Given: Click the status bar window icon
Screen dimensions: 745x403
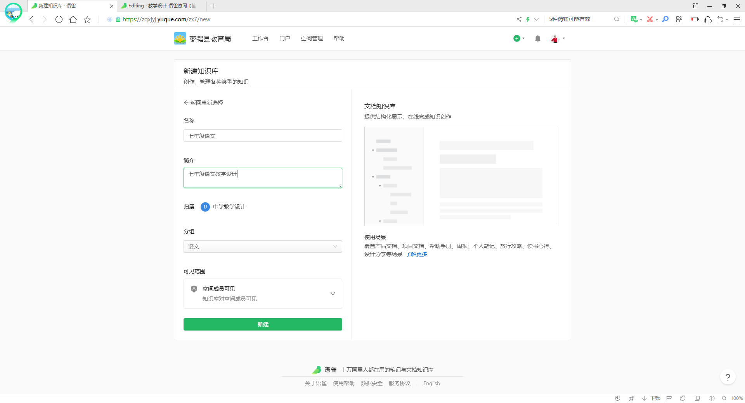Looking at the screenshot, I should click(697, 398).
